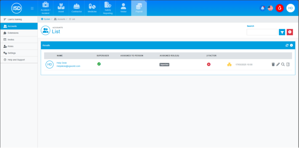Focus the Search input field
Screen dimensions: 299x148
[262, 32]
